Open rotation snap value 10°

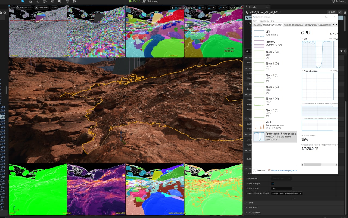click(x=213, y=8)
